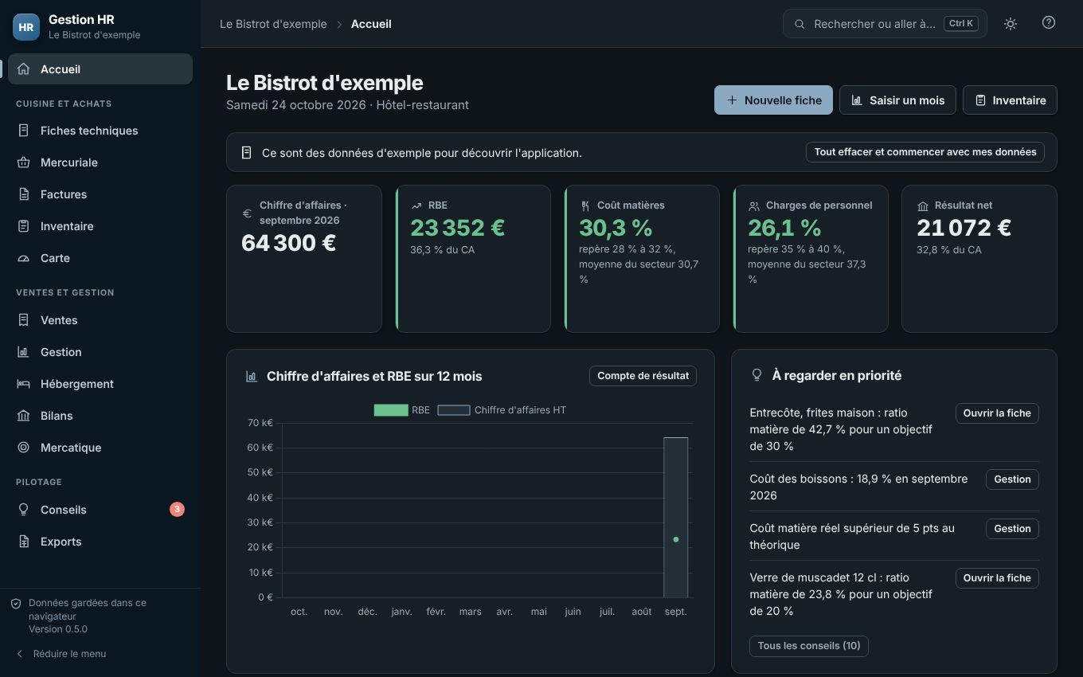The width and height of the screenshot is (1083, 677).
Task: Click the Résultat net value 21 072 €
Action: [964, 228]
